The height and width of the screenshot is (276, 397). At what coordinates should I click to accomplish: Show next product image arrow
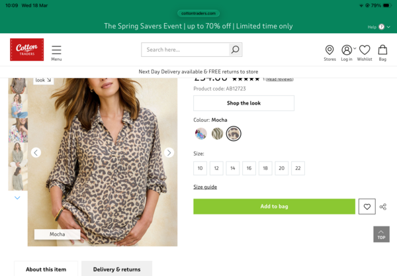pos(169,153)
